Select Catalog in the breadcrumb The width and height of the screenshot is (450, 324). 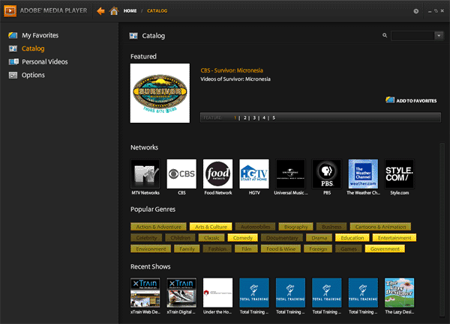157,11
